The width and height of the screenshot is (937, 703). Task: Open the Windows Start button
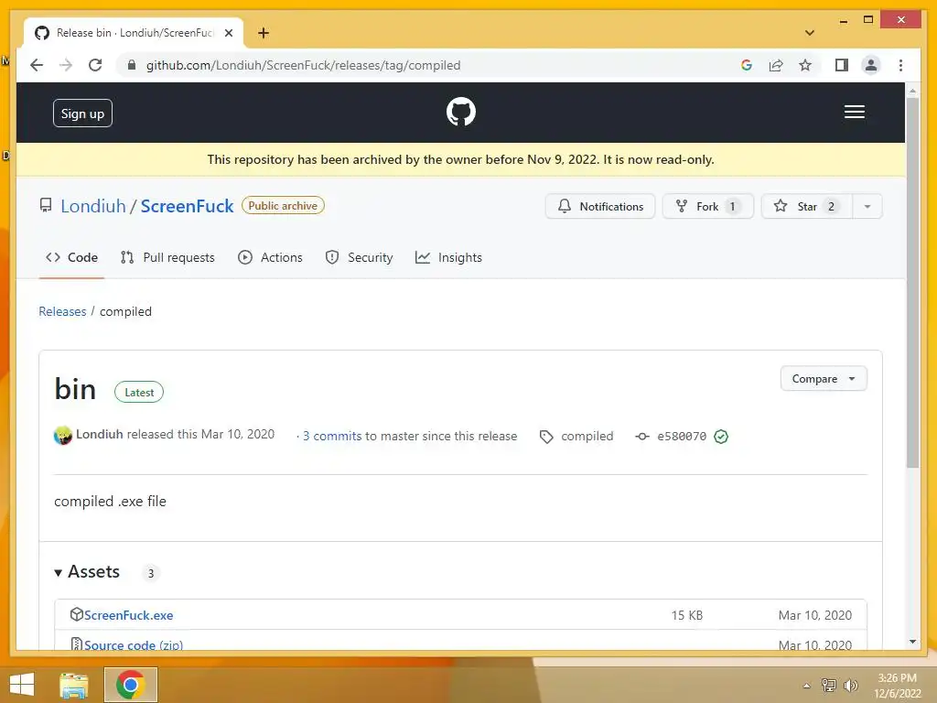(x=22, y=685)
